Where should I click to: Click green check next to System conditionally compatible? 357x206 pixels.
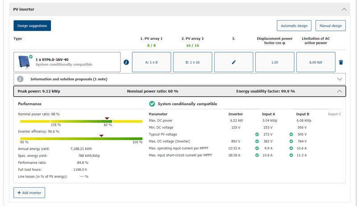coord(152,104)
